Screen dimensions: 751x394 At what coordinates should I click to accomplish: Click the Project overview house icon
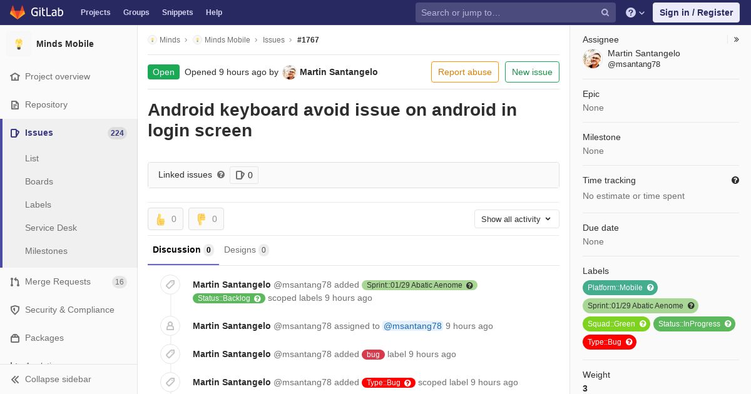pos(15,77)
